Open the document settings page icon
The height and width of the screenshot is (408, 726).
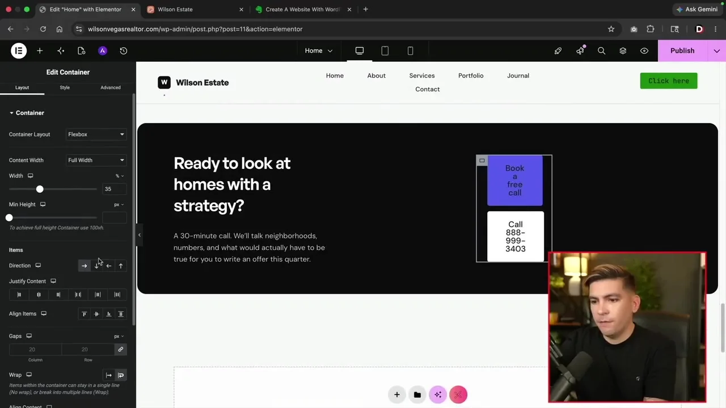82,51
